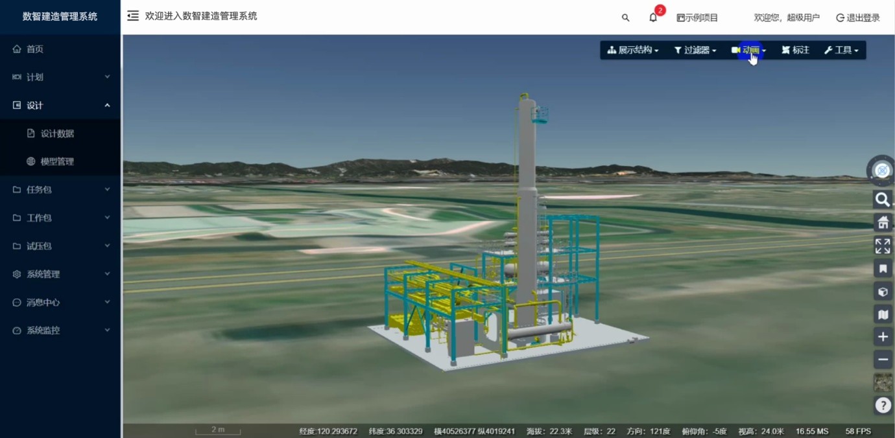Zoom out with the minus button
This screenshot has width=895, height=438.
click(883, 360)
